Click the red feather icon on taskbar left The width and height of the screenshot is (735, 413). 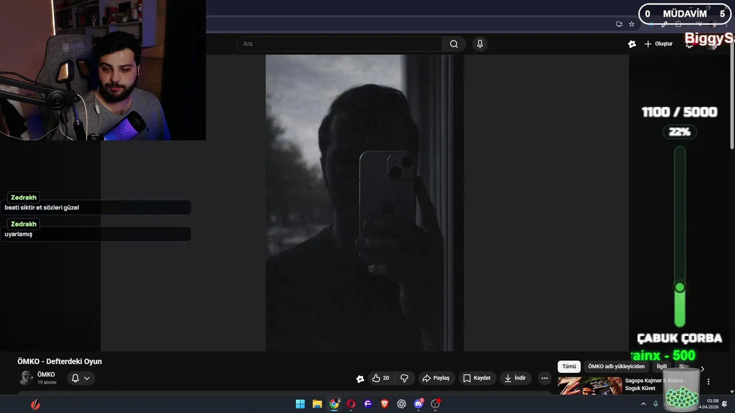click(36, 404)
